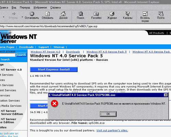Open the Журнал history icon

tap(112, 14)
